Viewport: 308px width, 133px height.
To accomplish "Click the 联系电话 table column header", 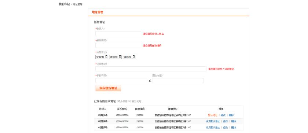I will 122,109.
